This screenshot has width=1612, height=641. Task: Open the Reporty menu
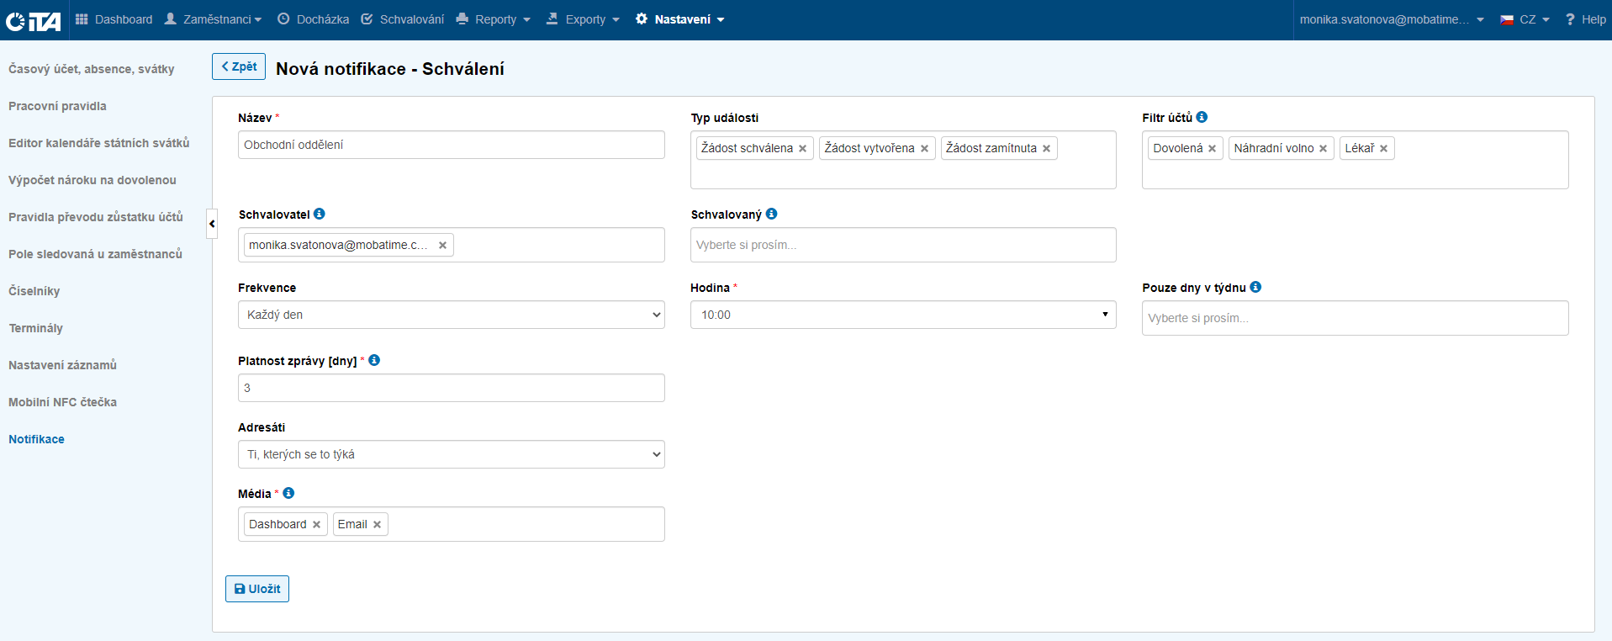click(494, 19)
